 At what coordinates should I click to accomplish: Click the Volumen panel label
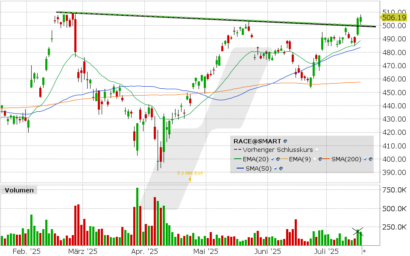tap(19, 190)
